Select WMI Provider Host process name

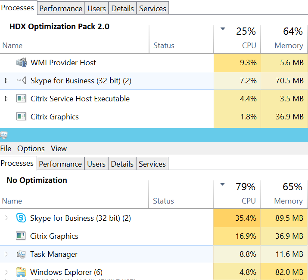[63, 63]
